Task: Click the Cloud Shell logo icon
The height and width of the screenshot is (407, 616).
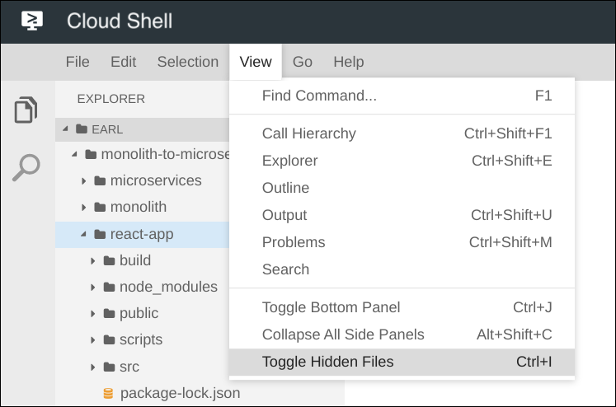Action: point(31,21)
